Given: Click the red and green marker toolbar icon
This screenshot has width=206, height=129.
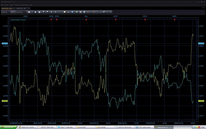Looking at the screenshot, I should coord(94,12).
